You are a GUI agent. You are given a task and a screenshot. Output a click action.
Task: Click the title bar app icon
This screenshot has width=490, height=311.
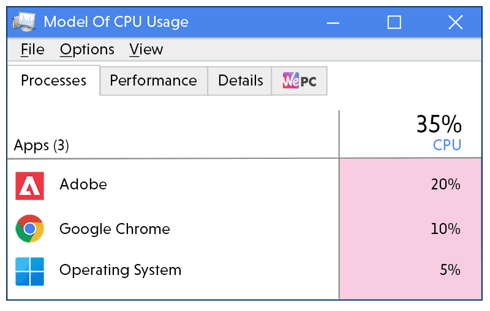tap(24, 23)
